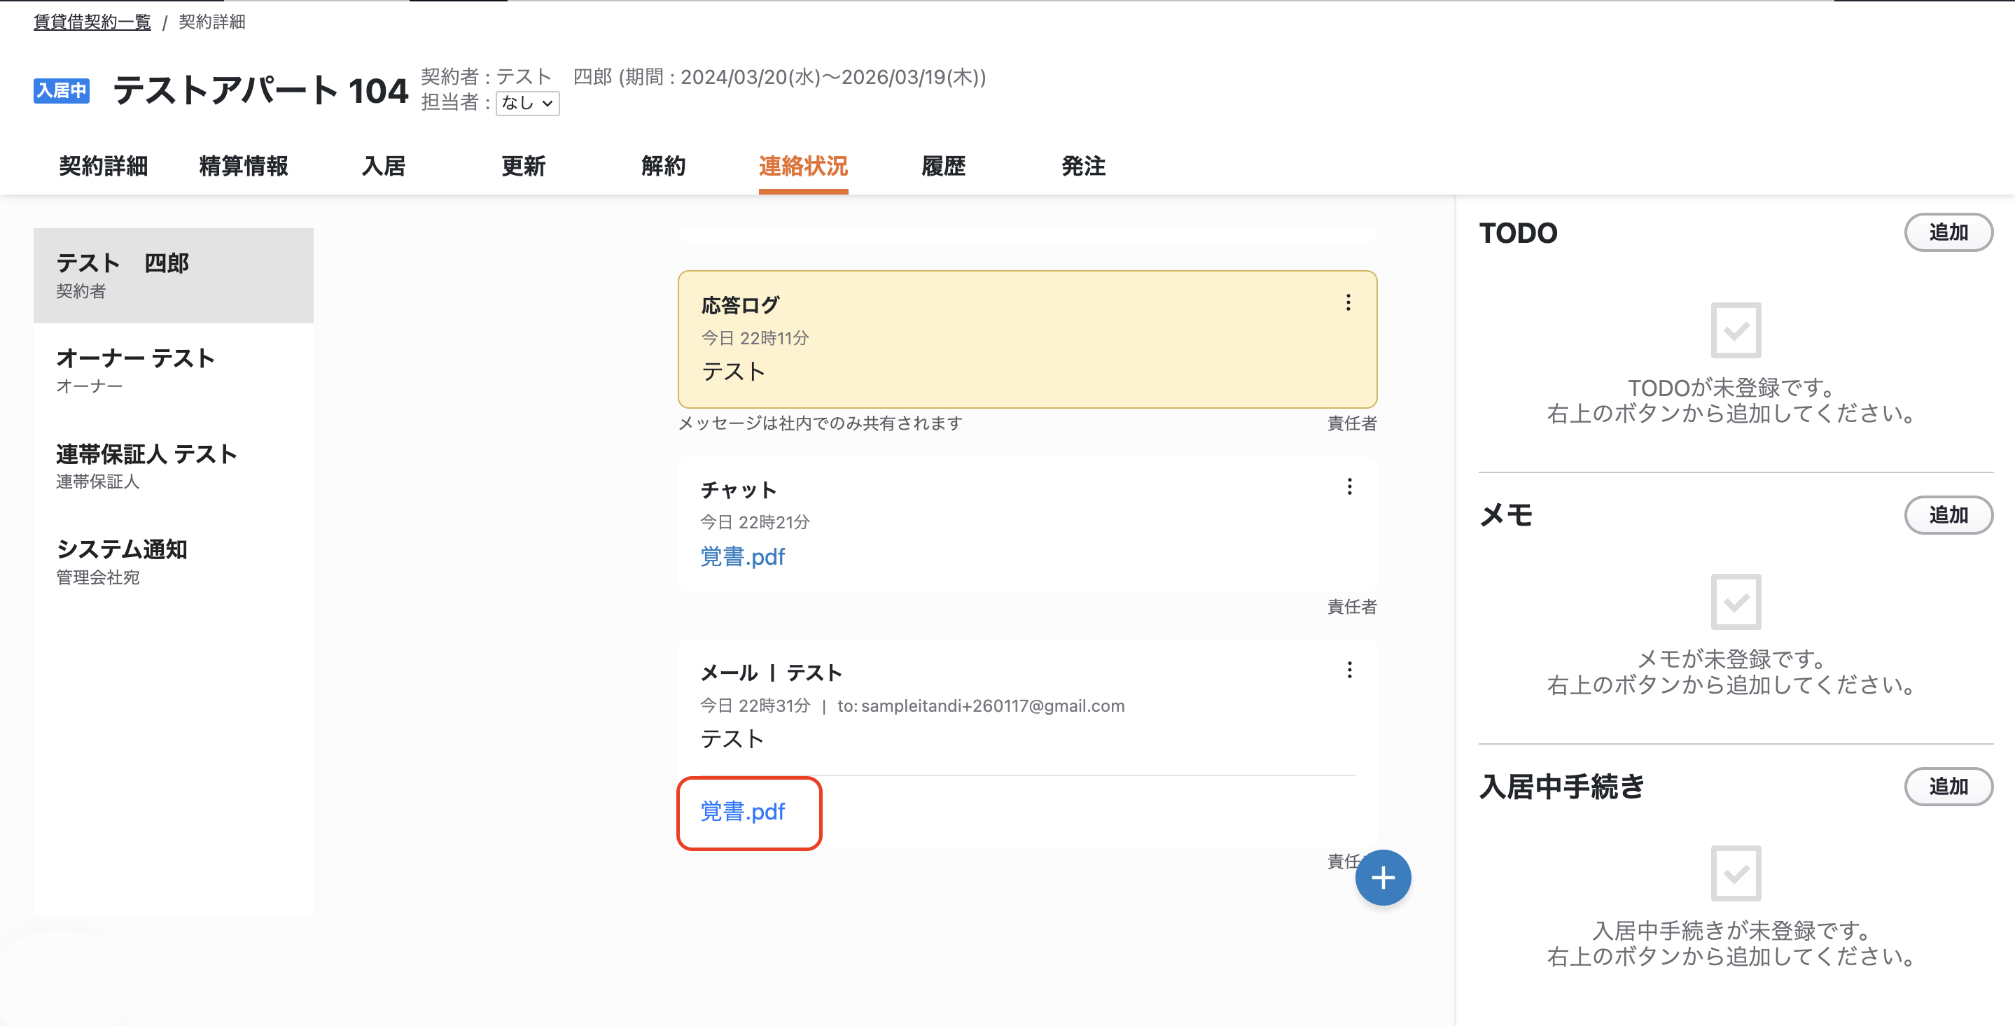Click the 入居中手続き section heading
2015x1026 pixels.
[1562, 787]
